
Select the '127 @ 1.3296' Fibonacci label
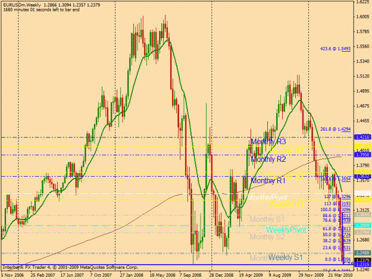[x=337, y=196]
